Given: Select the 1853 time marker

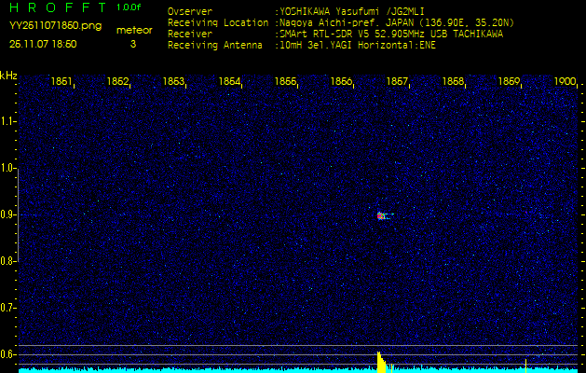Looking at the screenshot, I should (x=173, y=82).
